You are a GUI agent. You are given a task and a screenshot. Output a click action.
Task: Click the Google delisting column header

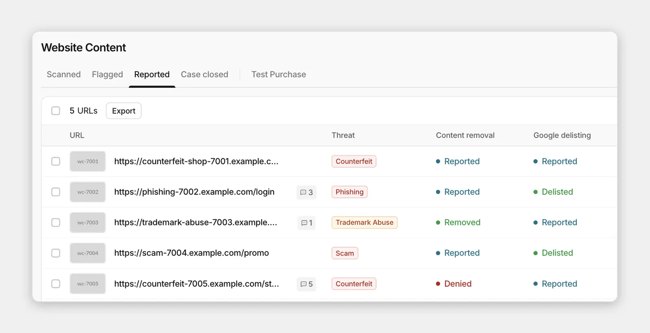point(562,135)
